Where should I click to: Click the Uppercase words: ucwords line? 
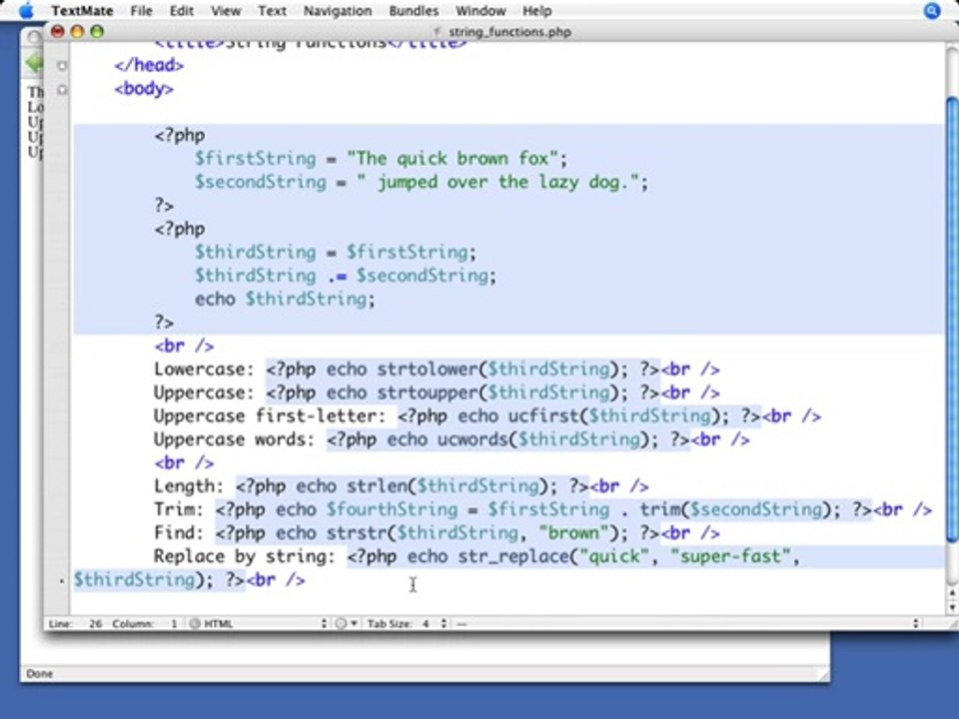pyautogui.click(x=452, y=439)
